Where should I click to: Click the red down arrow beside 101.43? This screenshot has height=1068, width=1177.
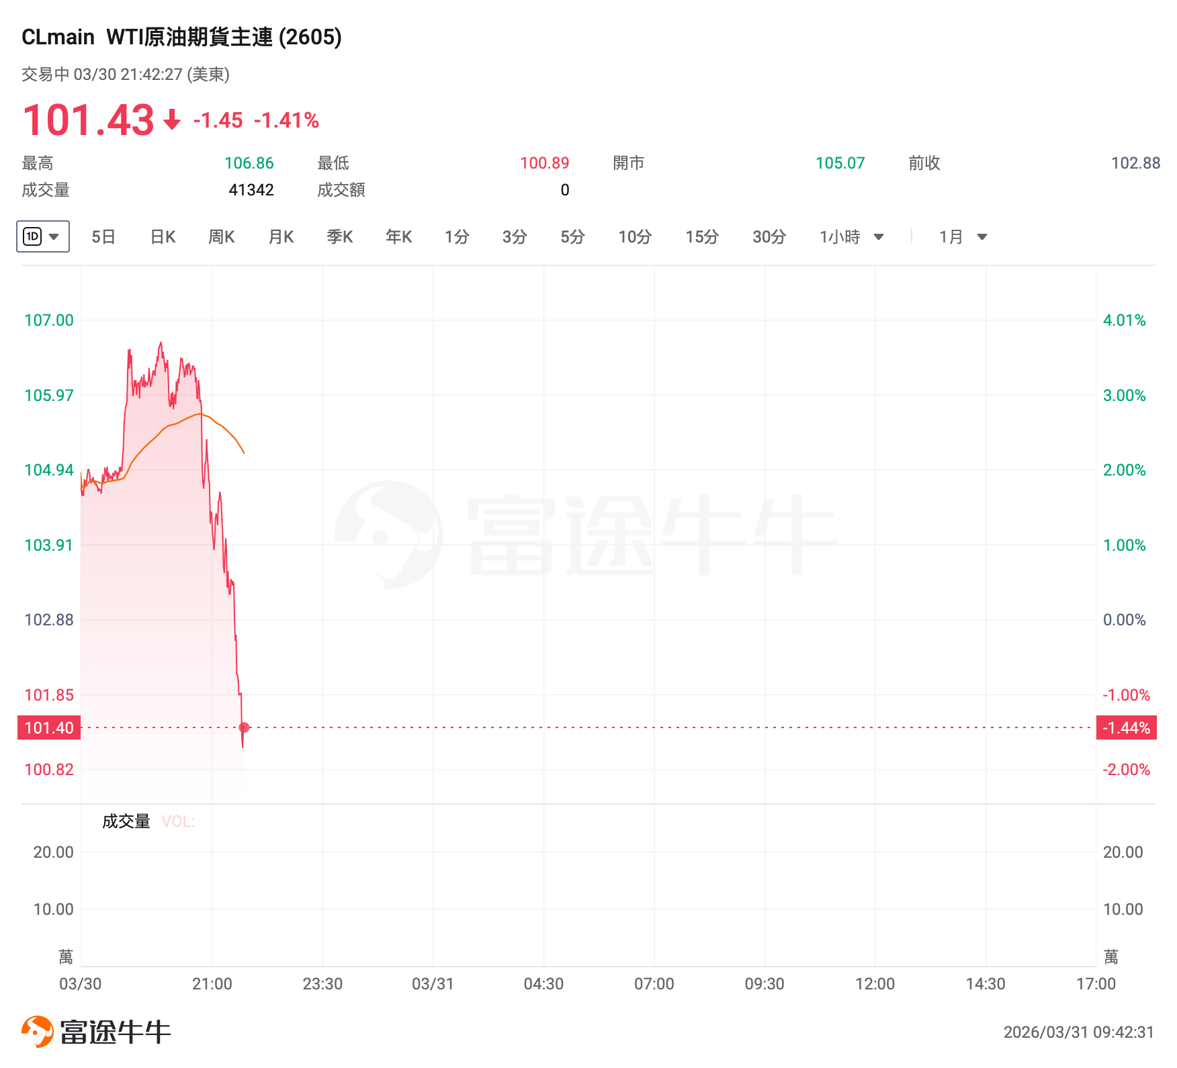pos(172,120)
